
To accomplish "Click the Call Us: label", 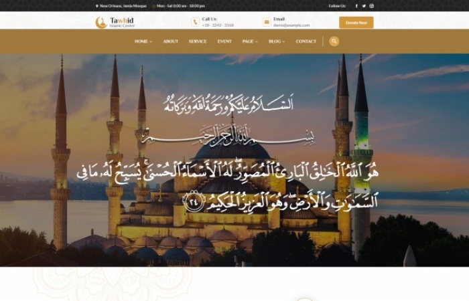I will 209,19.
